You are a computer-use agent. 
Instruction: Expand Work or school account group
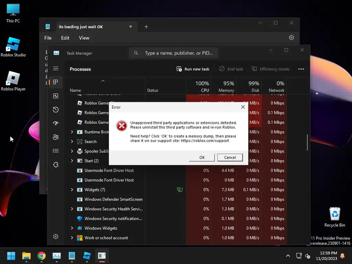point(72,238)
